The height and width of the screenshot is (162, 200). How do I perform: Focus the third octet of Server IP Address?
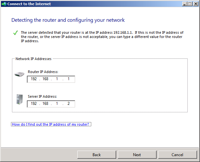(x=57, y=104)
